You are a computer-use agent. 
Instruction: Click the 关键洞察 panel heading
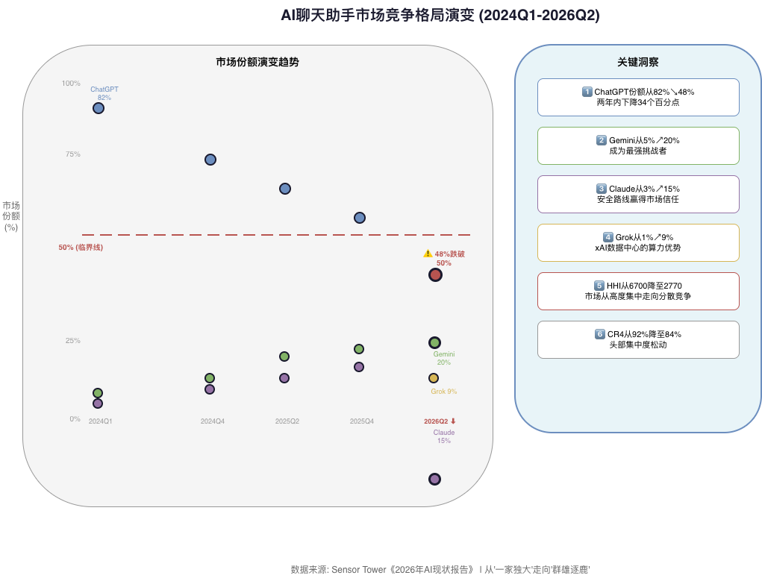point(638,62)
